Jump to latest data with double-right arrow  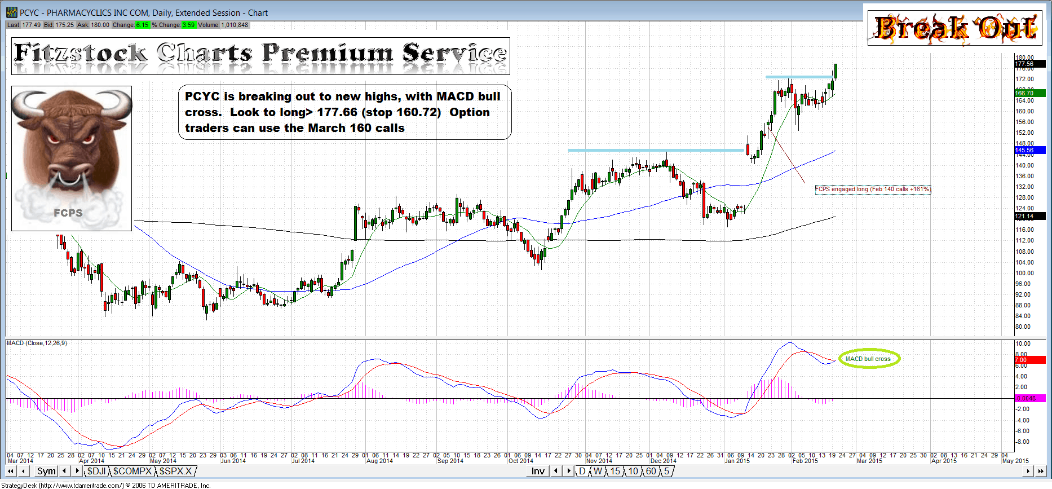[1040, 471]
